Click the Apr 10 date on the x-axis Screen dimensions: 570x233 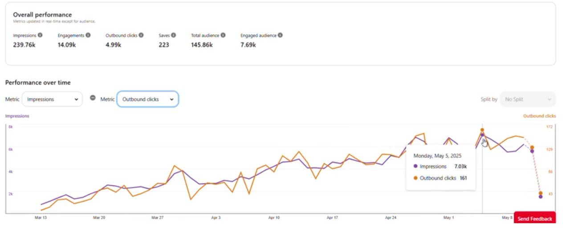(x=274, y=218)
